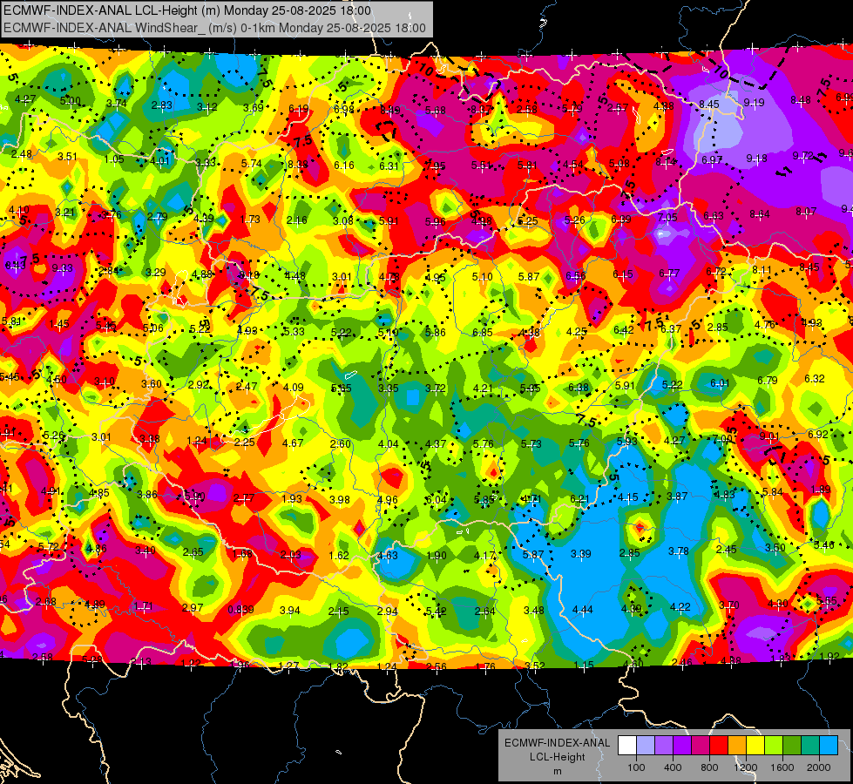The image size is (853, 784).
Task: Click the LCL-Height title line in the header
Action: pyautogui.click(x=187, y=10)
